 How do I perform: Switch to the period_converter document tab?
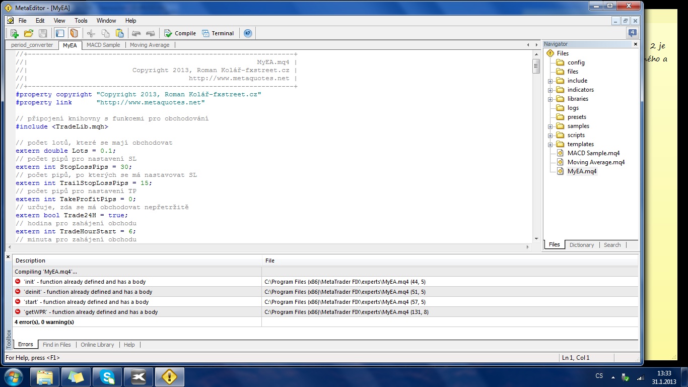coord(32,45)
